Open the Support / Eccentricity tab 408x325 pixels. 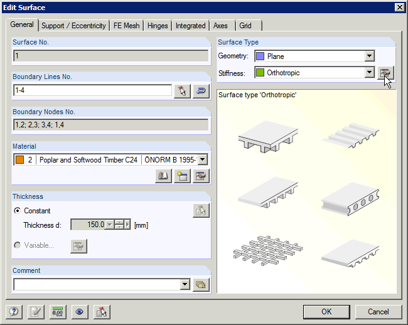pyautogui.click(x=73, y=26)
